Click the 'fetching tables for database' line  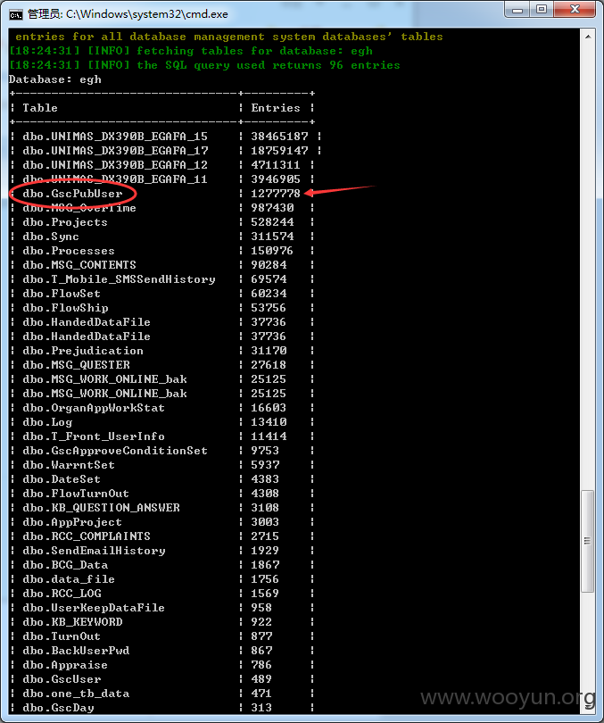pyautogui.click(x=190, y=51)
